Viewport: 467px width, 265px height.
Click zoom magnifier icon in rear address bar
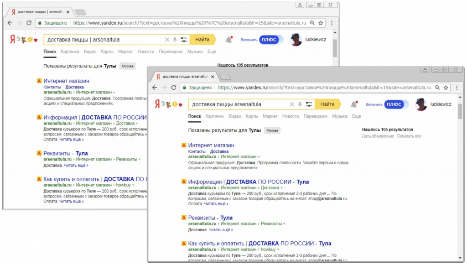pos(312,23)
